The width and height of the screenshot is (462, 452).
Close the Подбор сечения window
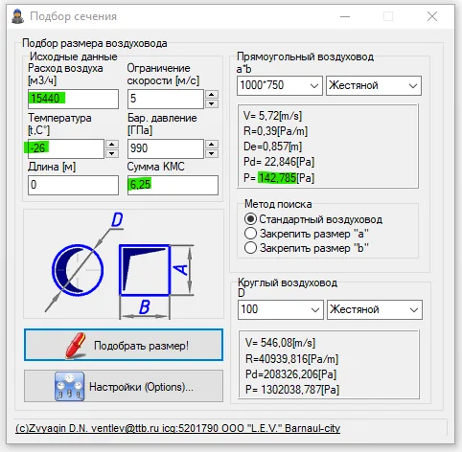[x=432, y=16]
